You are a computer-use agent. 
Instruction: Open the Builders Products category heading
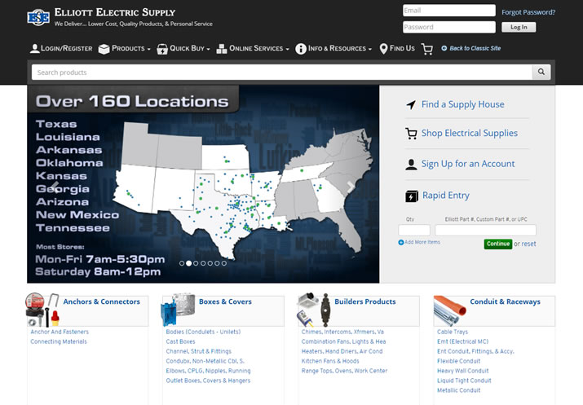(365, 302)
